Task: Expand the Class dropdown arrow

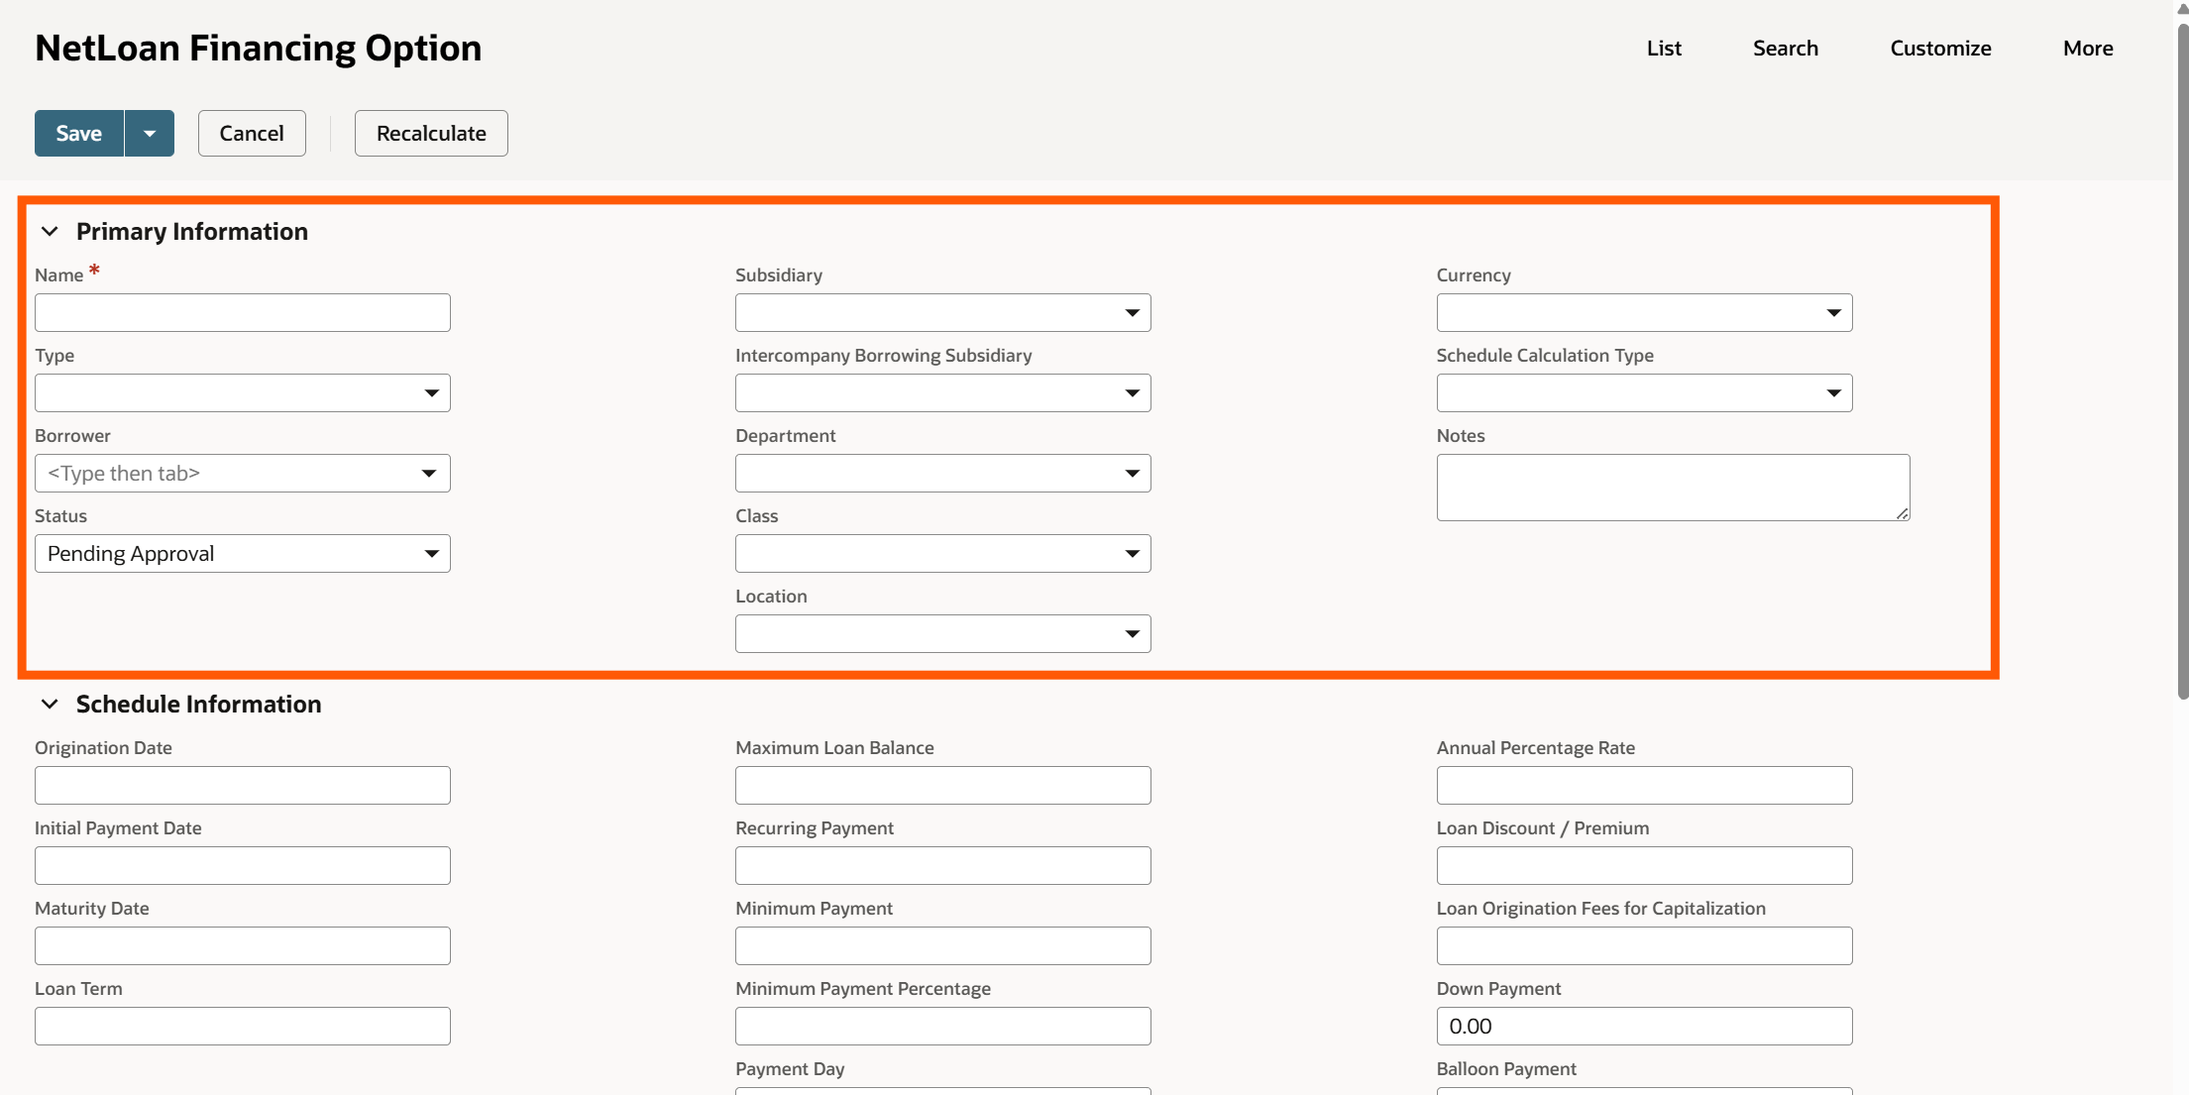Action: click(x=1132, y=554)
